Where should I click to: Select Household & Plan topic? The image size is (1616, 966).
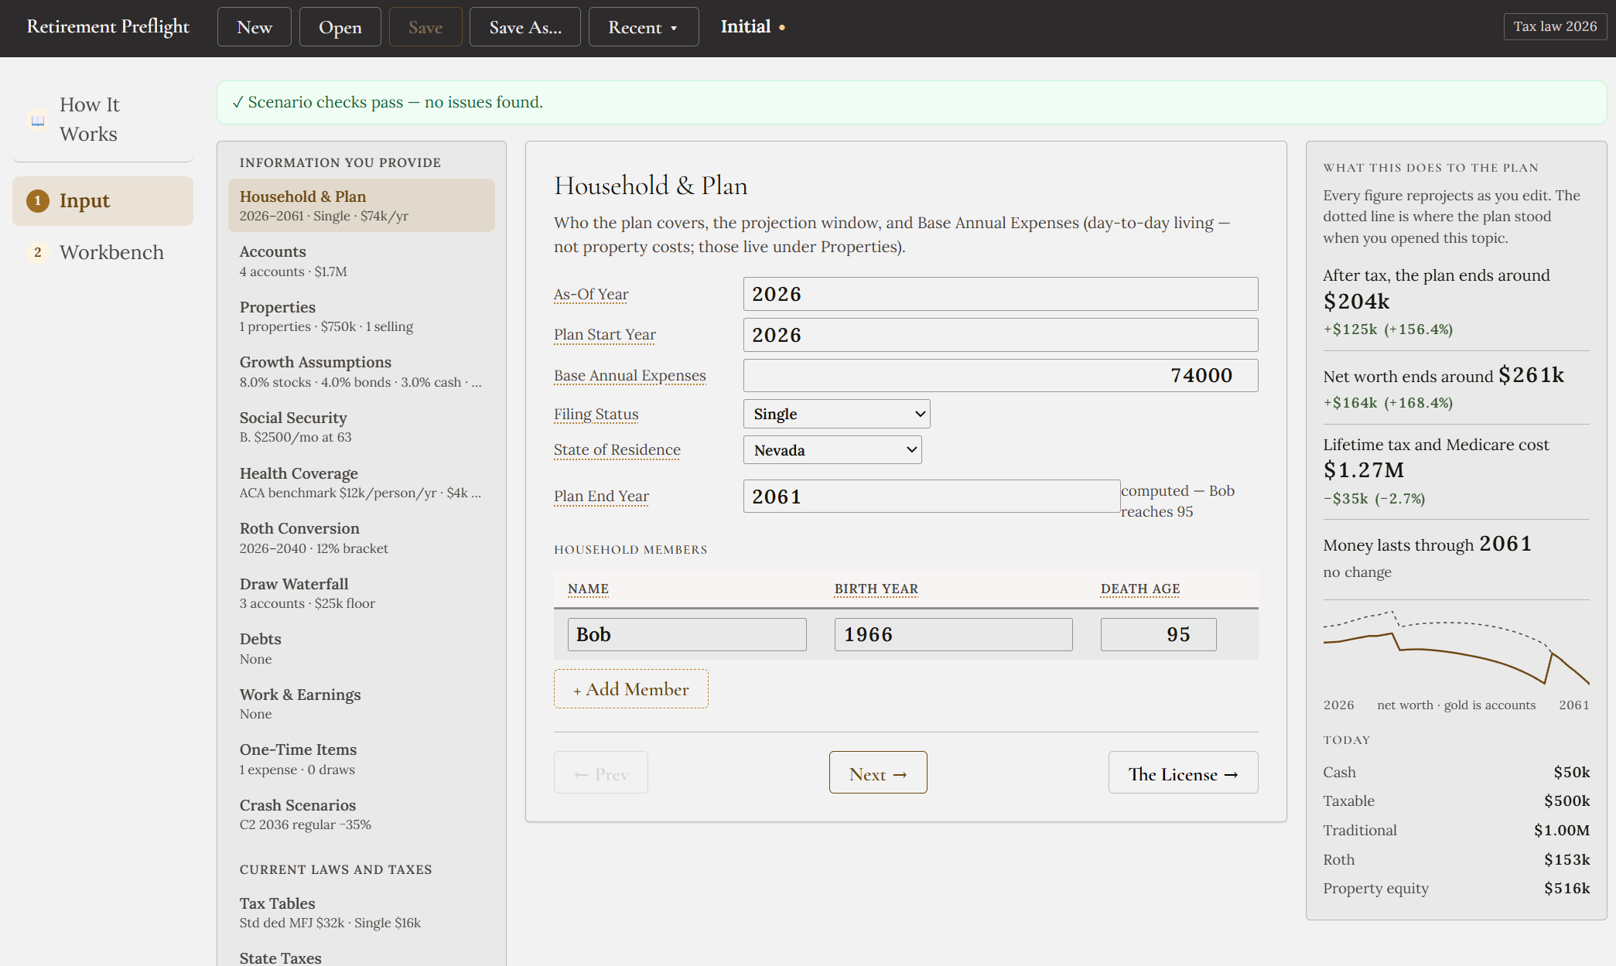click(361, 206)
